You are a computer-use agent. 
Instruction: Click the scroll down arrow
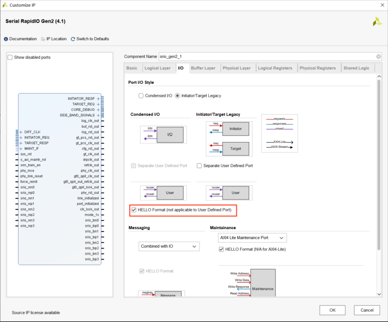click(x=379, y=294)
